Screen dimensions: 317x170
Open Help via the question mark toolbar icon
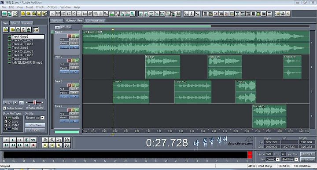point(288,14)
